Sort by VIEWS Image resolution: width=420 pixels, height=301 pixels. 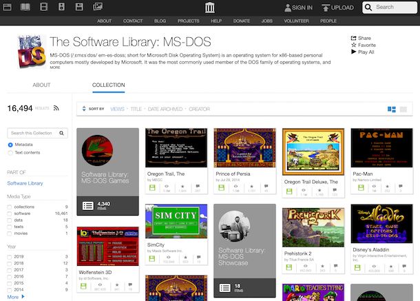[117, 109]
